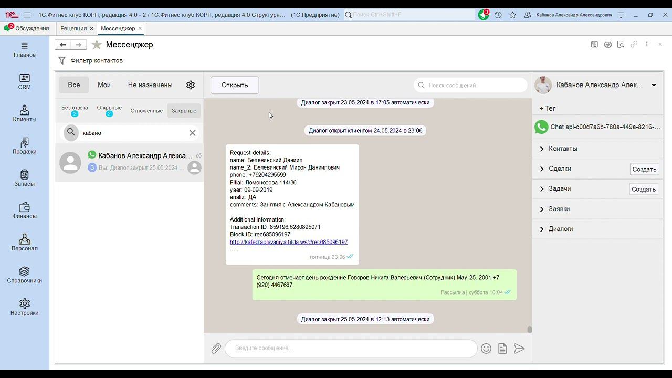The width and height of the screenshot is (672, 378).
Task: Show Закрытые dialogs
Action: click(x=184, y=111)
